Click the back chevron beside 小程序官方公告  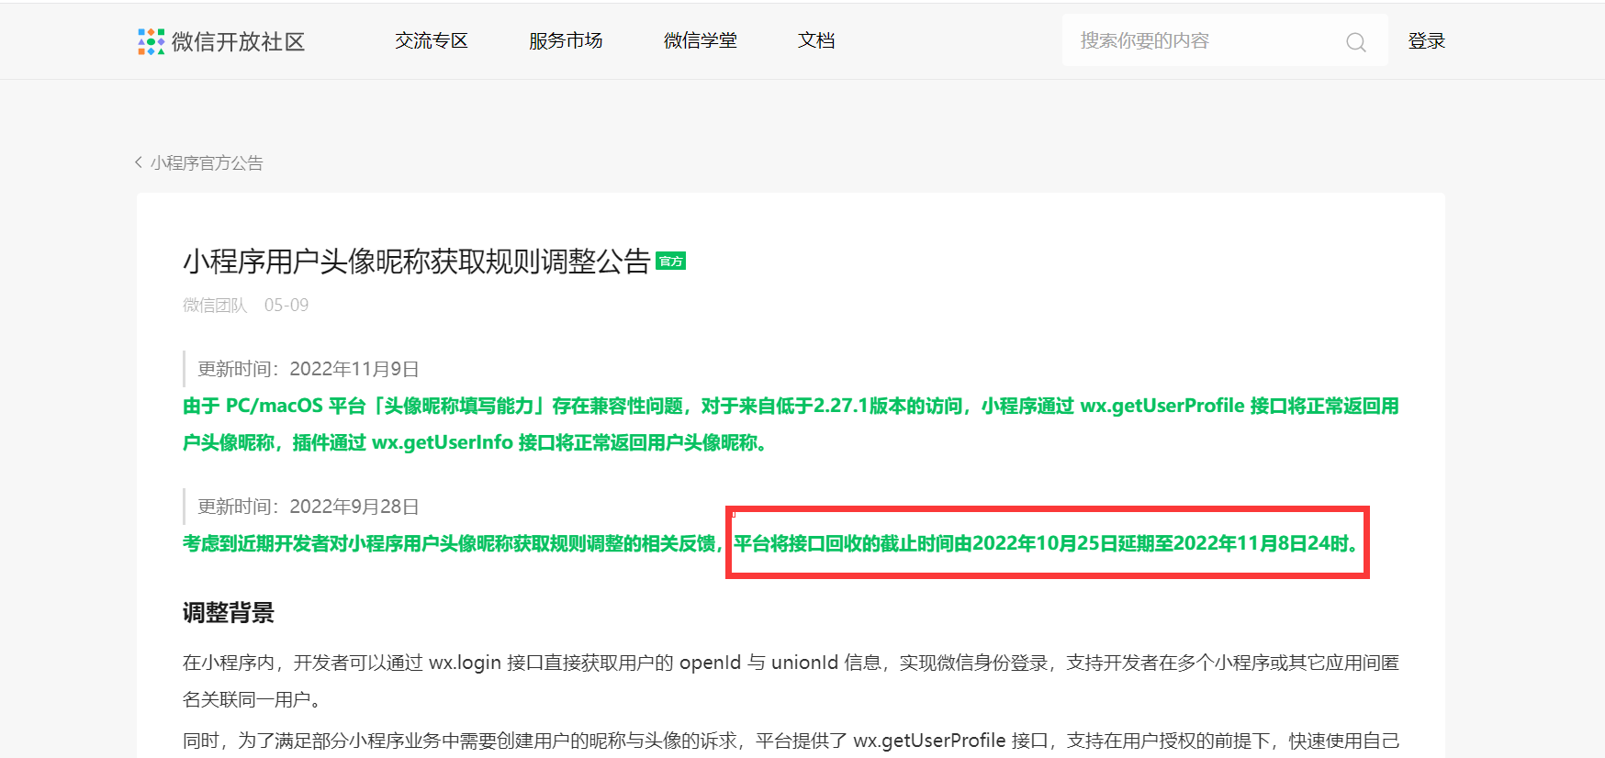[139, 162]
